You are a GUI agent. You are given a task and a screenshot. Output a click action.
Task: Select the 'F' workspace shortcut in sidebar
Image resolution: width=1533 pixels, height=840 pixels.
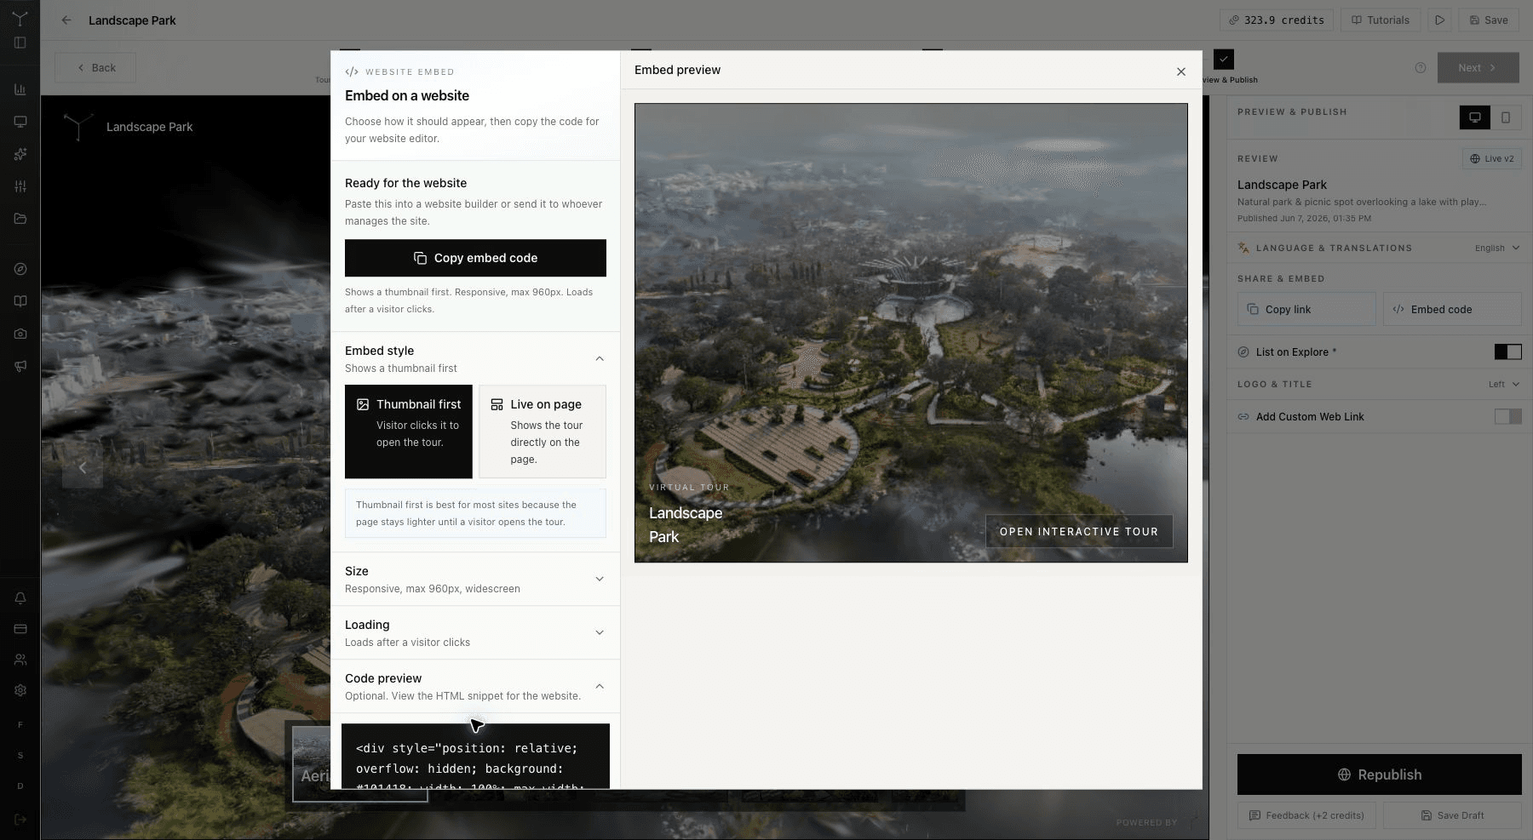pyautogui.click(x=20, y=725)
